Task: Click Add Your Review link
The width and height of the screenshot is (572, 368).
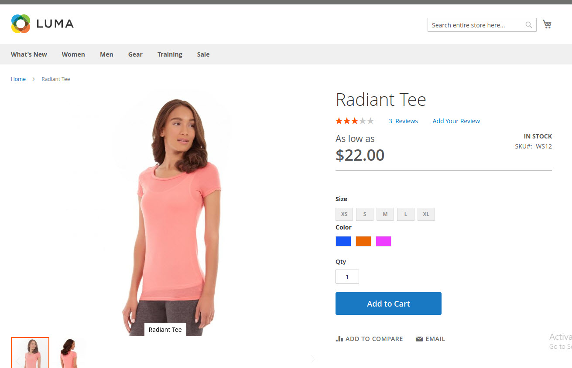Action: click(456, 121)
